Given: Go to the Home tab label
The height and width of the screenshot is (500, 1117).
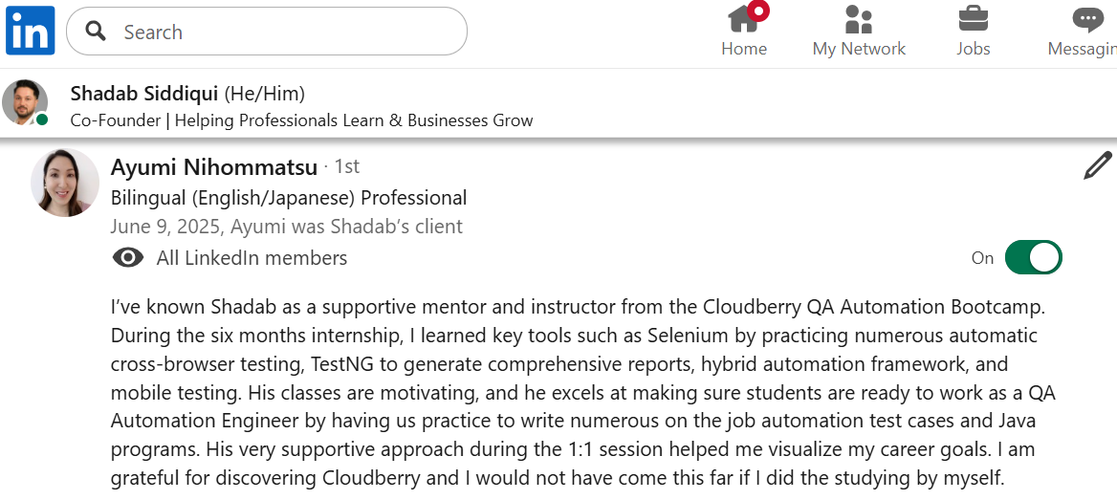Looking at the screenshot, I should pyautogui.click(x=744, y=49).
